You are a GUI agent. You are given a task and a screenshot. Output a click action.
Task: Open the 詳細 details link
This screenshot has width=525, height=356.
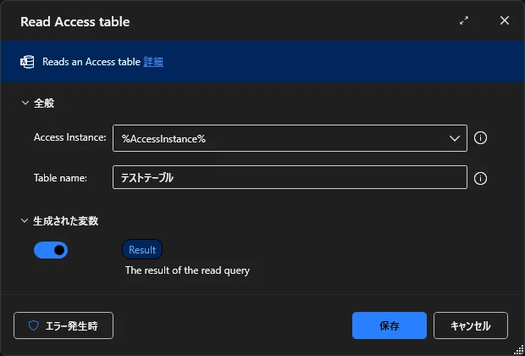tap(153, 62)
